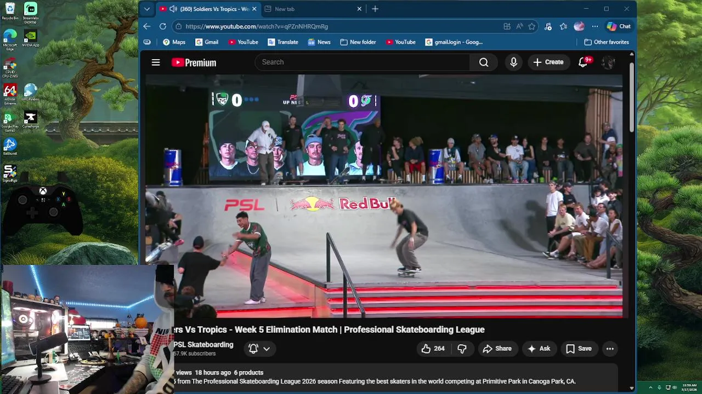Select the Soldiers Vs Tropics YouTube tab
702x394 pixels.
coord(208,9)
